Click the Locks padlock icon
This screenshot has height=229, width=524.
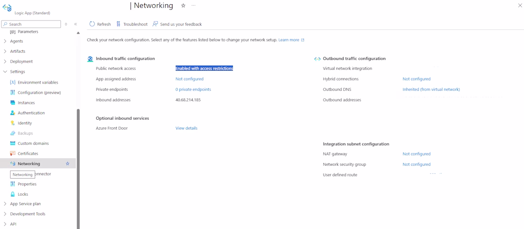pyautogui.click(x=13, y=194)
